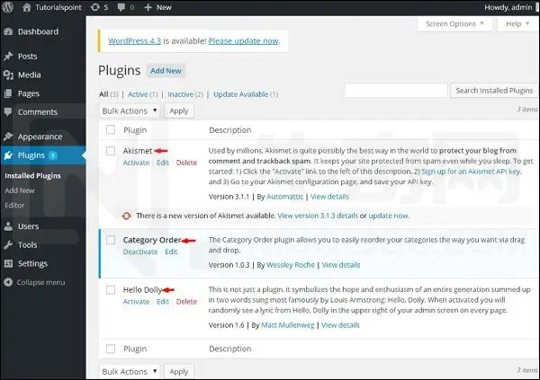Edit the Hello Dolly plugin
Viewport: 540px width, 380px height.
point(163,302)
